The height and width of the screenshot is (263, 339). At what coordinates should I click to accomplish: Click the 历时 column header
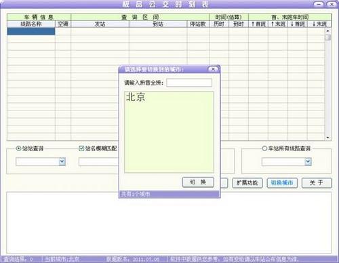(219, 24)
